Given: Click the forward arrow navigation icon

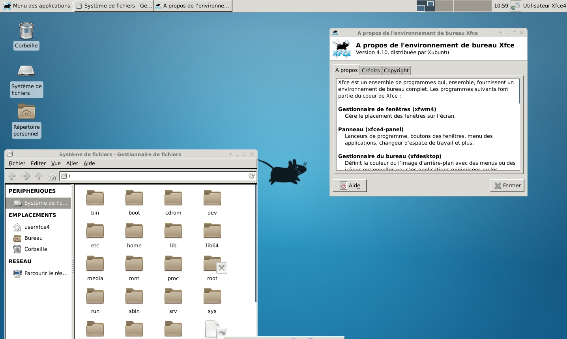Looking at the screenshot, I should coord(26,176).
